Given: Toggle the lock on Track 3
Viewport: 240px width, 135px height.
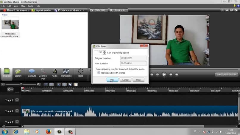Looking at the screenshot, I should (17, 100).
